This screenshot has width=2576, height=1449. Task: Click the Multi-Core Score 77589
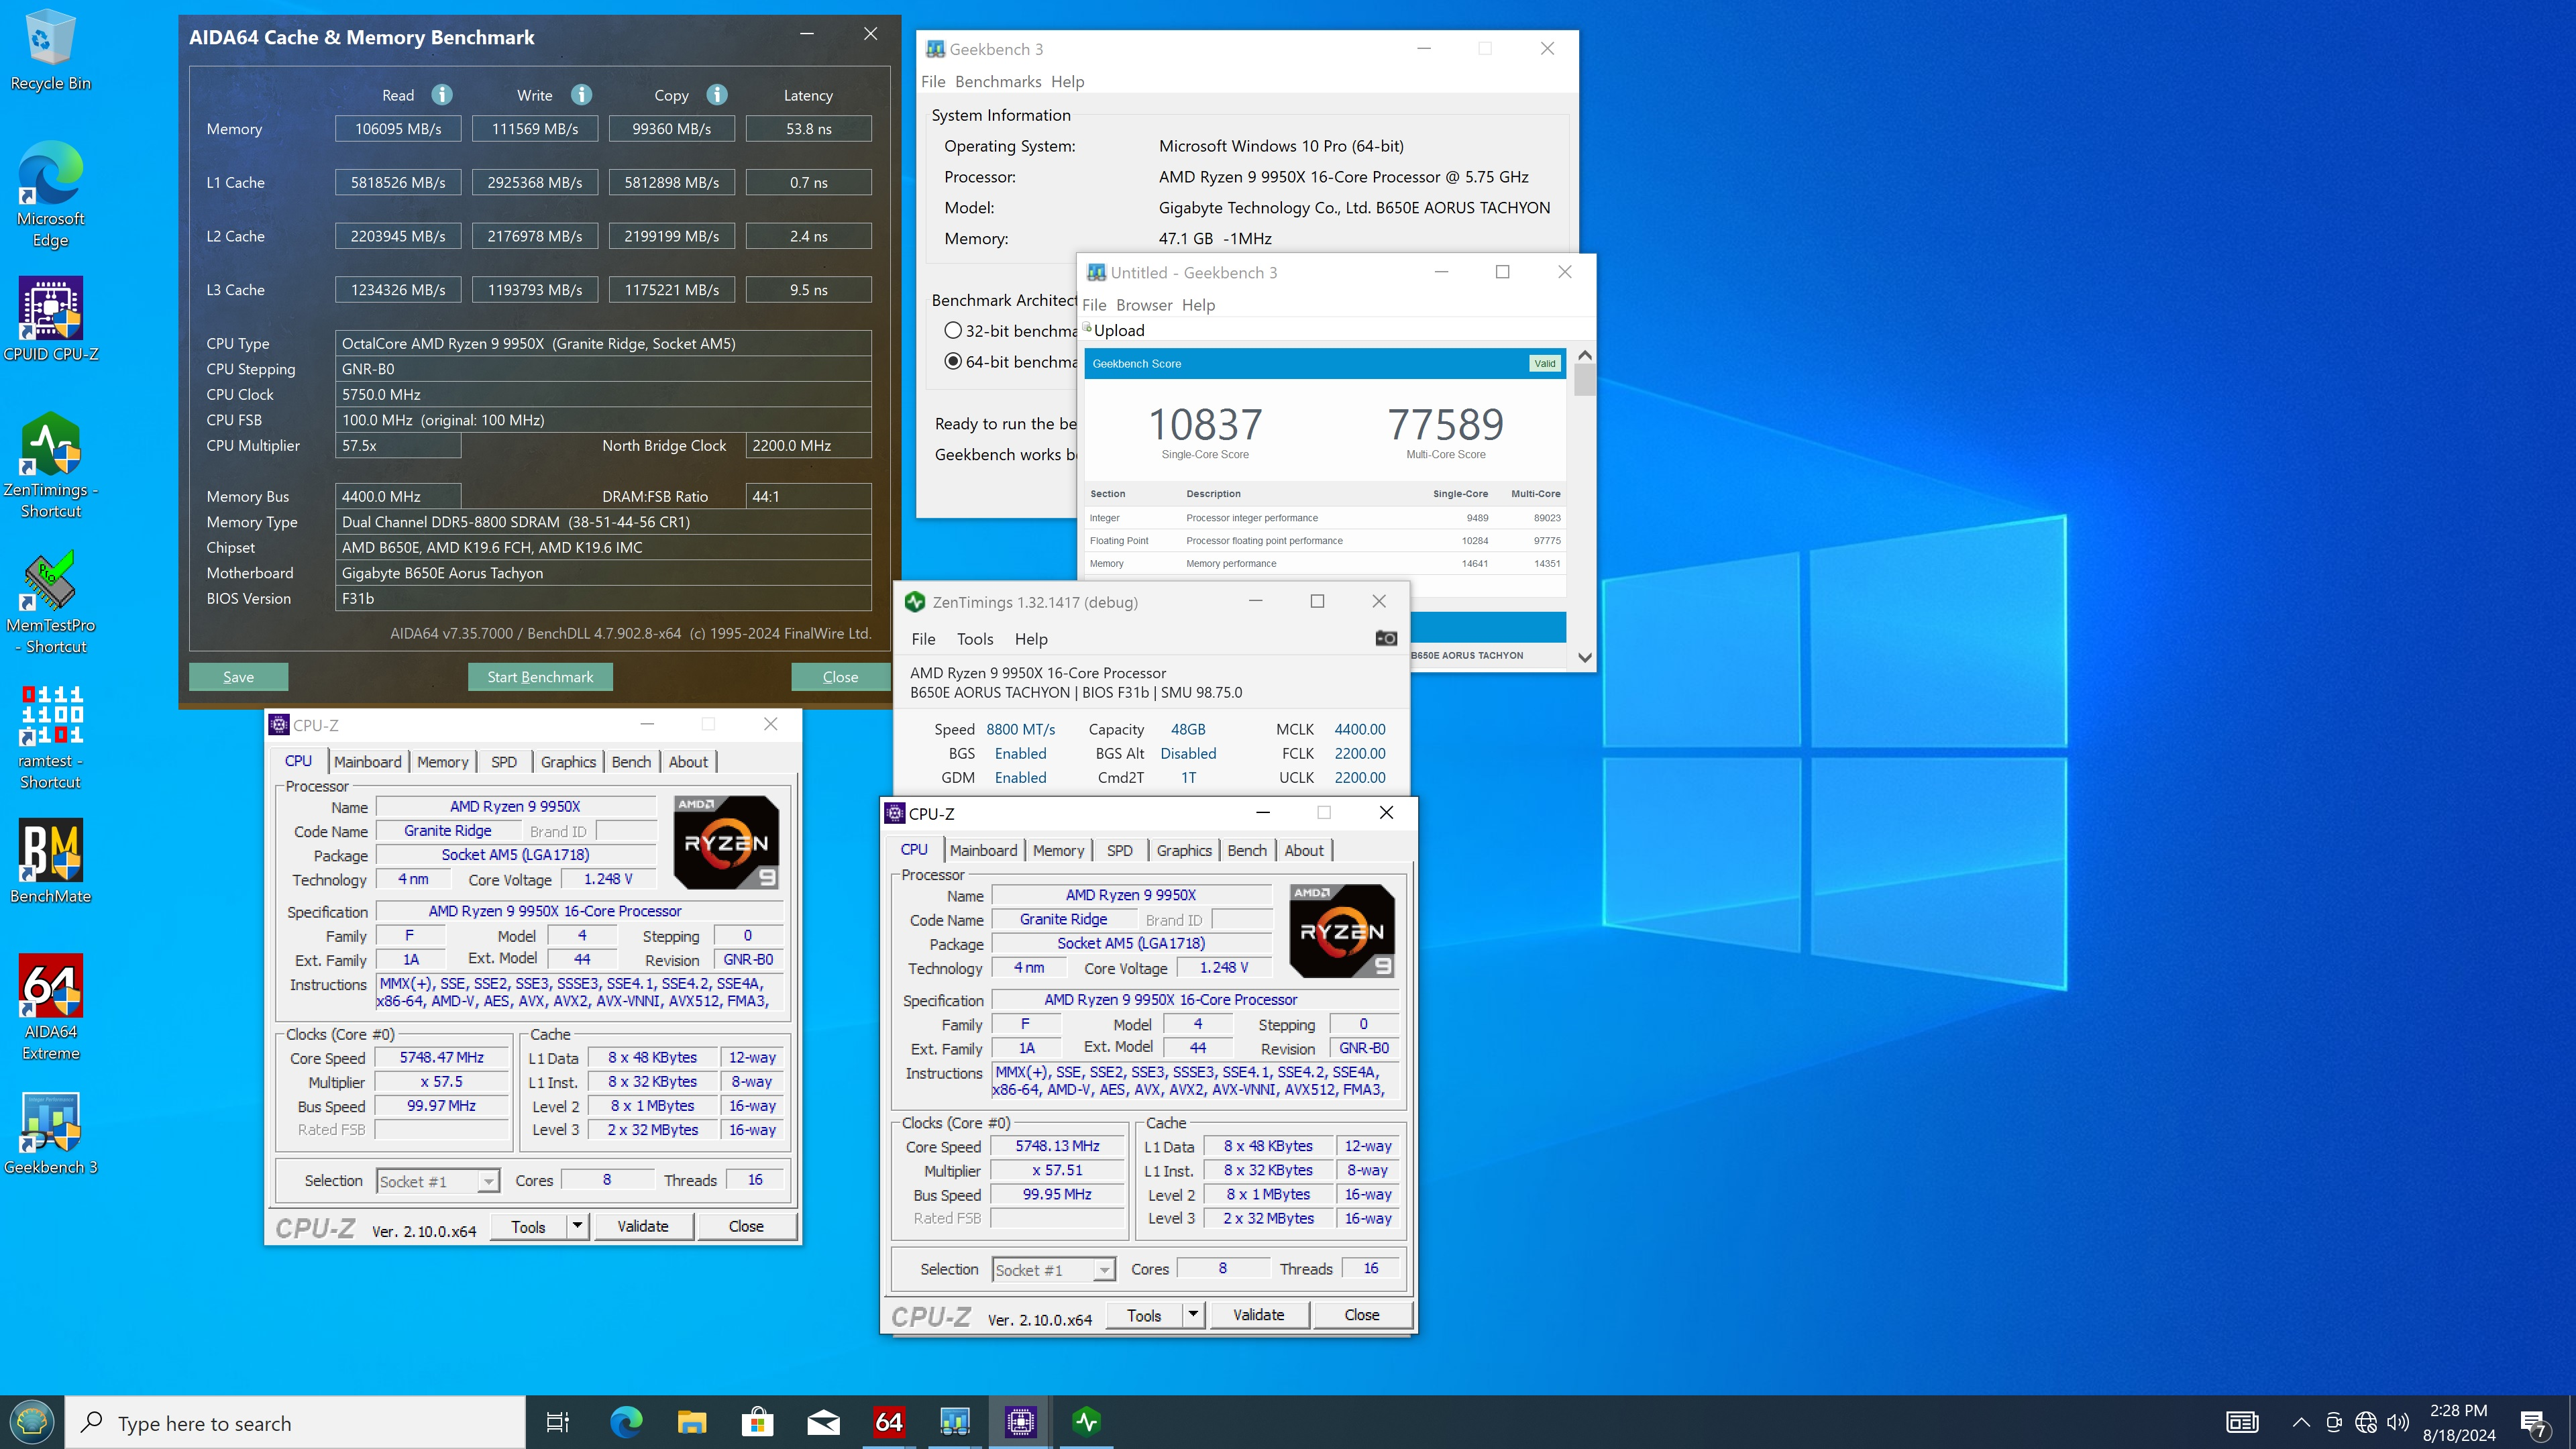(1445, 424)
